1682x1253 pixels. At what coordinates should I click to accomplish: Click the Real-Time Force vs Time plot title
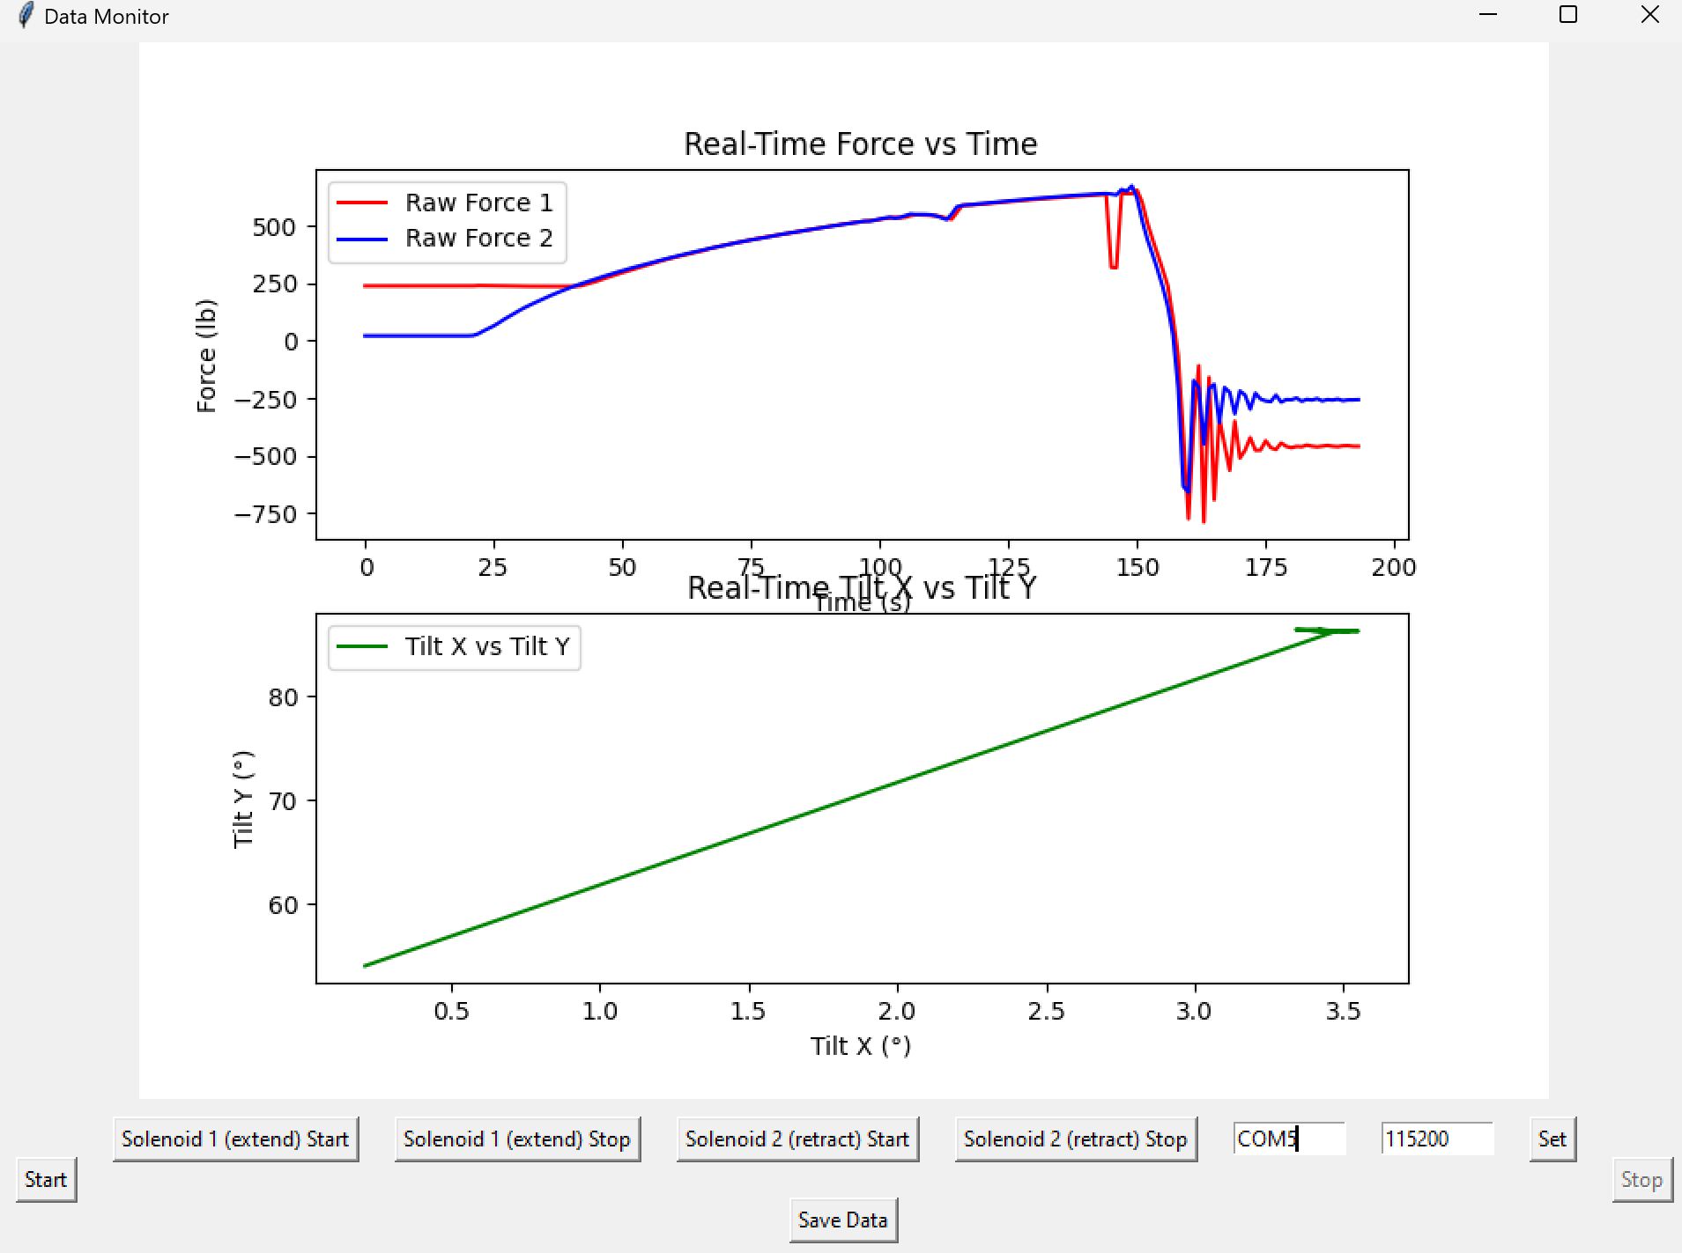click(x=861, y=144)
